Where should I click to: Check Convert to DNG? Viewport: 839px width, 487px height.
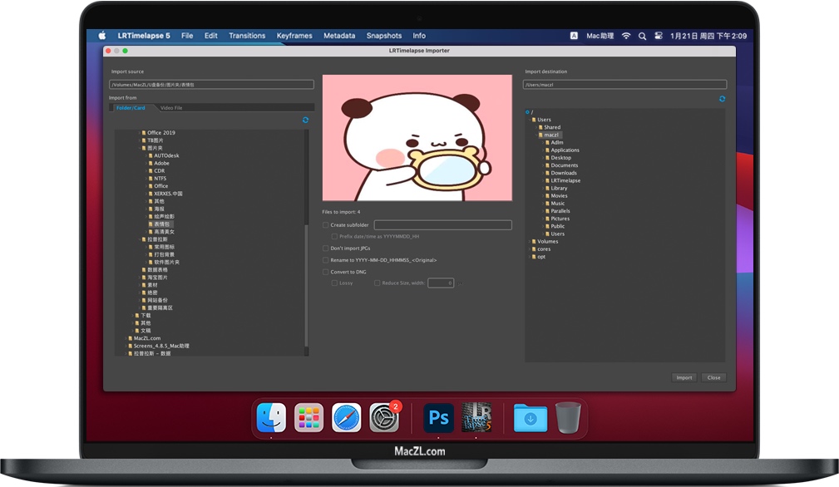point(325,272)
